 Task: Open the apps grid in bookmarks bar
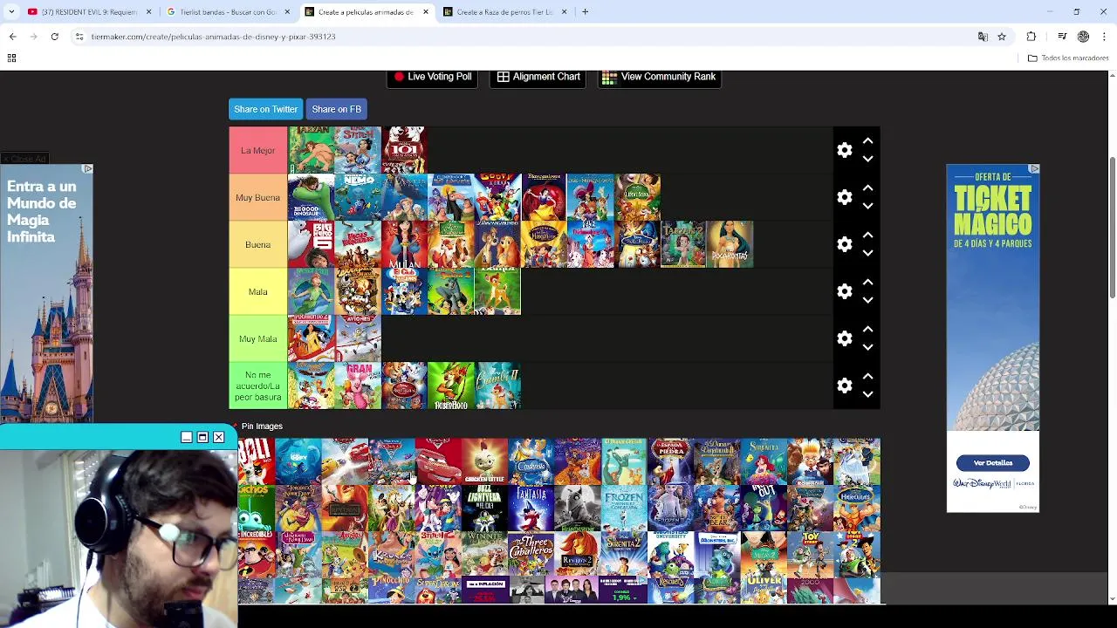pos(11,58)
